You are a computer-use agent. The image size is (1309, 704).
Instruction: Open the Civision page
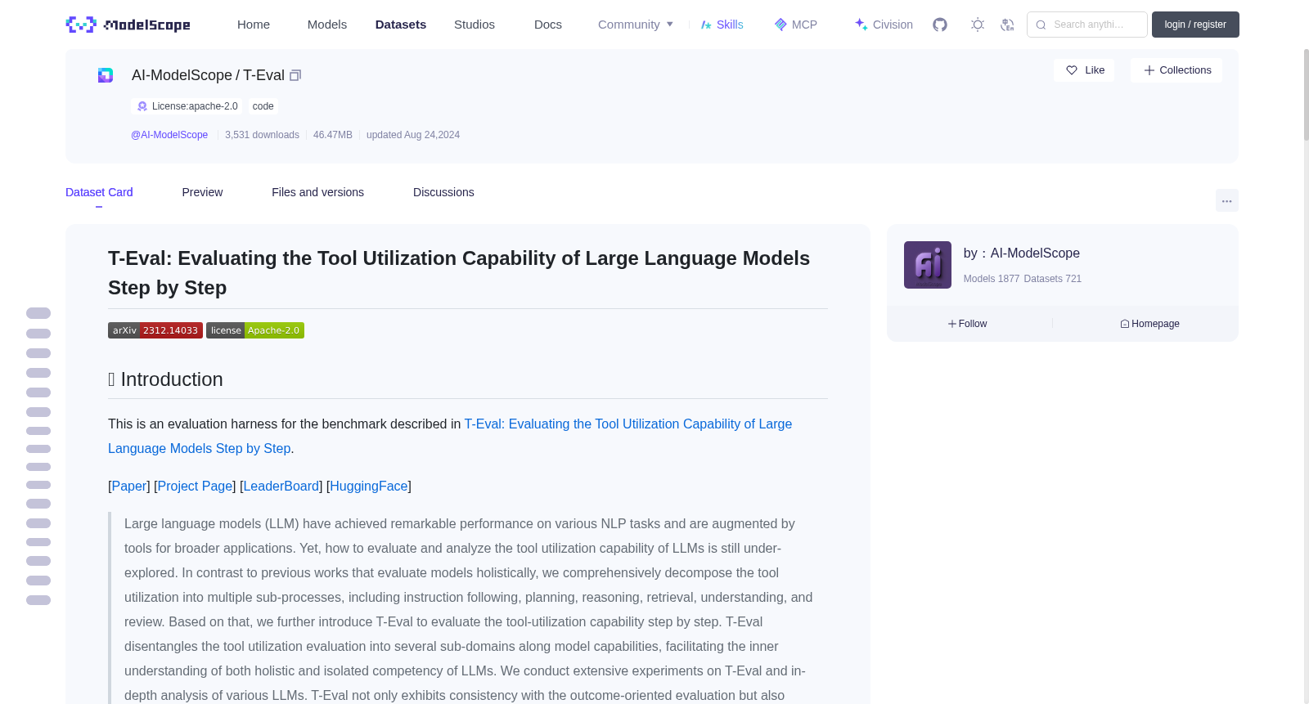884,25
